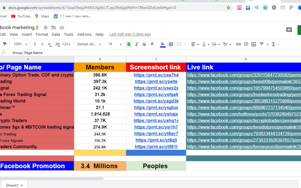Click the horizontal scrollbar
Viewport: 301px width, 188px height.
pyautogui.click(x=52, y=179)
